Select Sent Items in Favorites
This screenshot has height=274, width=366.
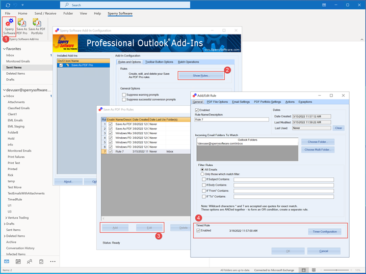[x=28, y=67]
